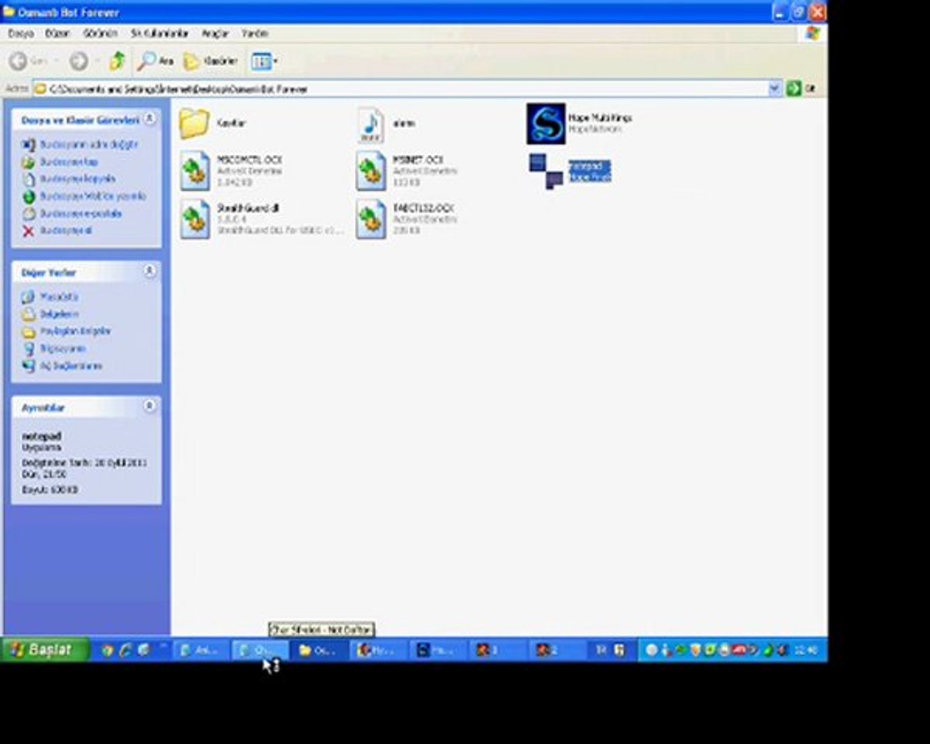The width and height of the screenshot is (930, 744).
Task: Open the Araçlar menu
Action: click(x=215, y=33)
